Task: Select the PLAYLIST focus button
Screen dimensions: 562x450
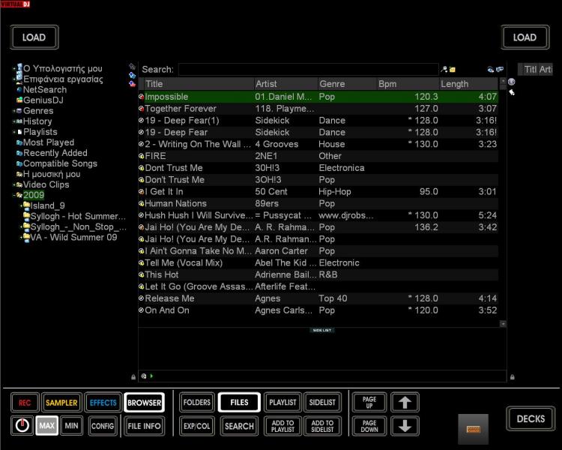Action: (x=282, y=402)
